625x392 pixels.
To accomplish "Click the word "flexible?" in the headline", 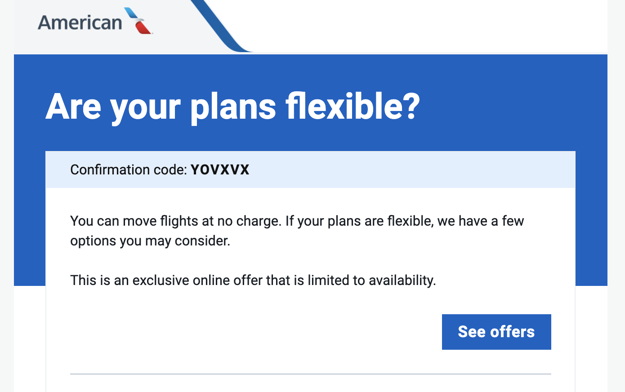I will (353, 107).
